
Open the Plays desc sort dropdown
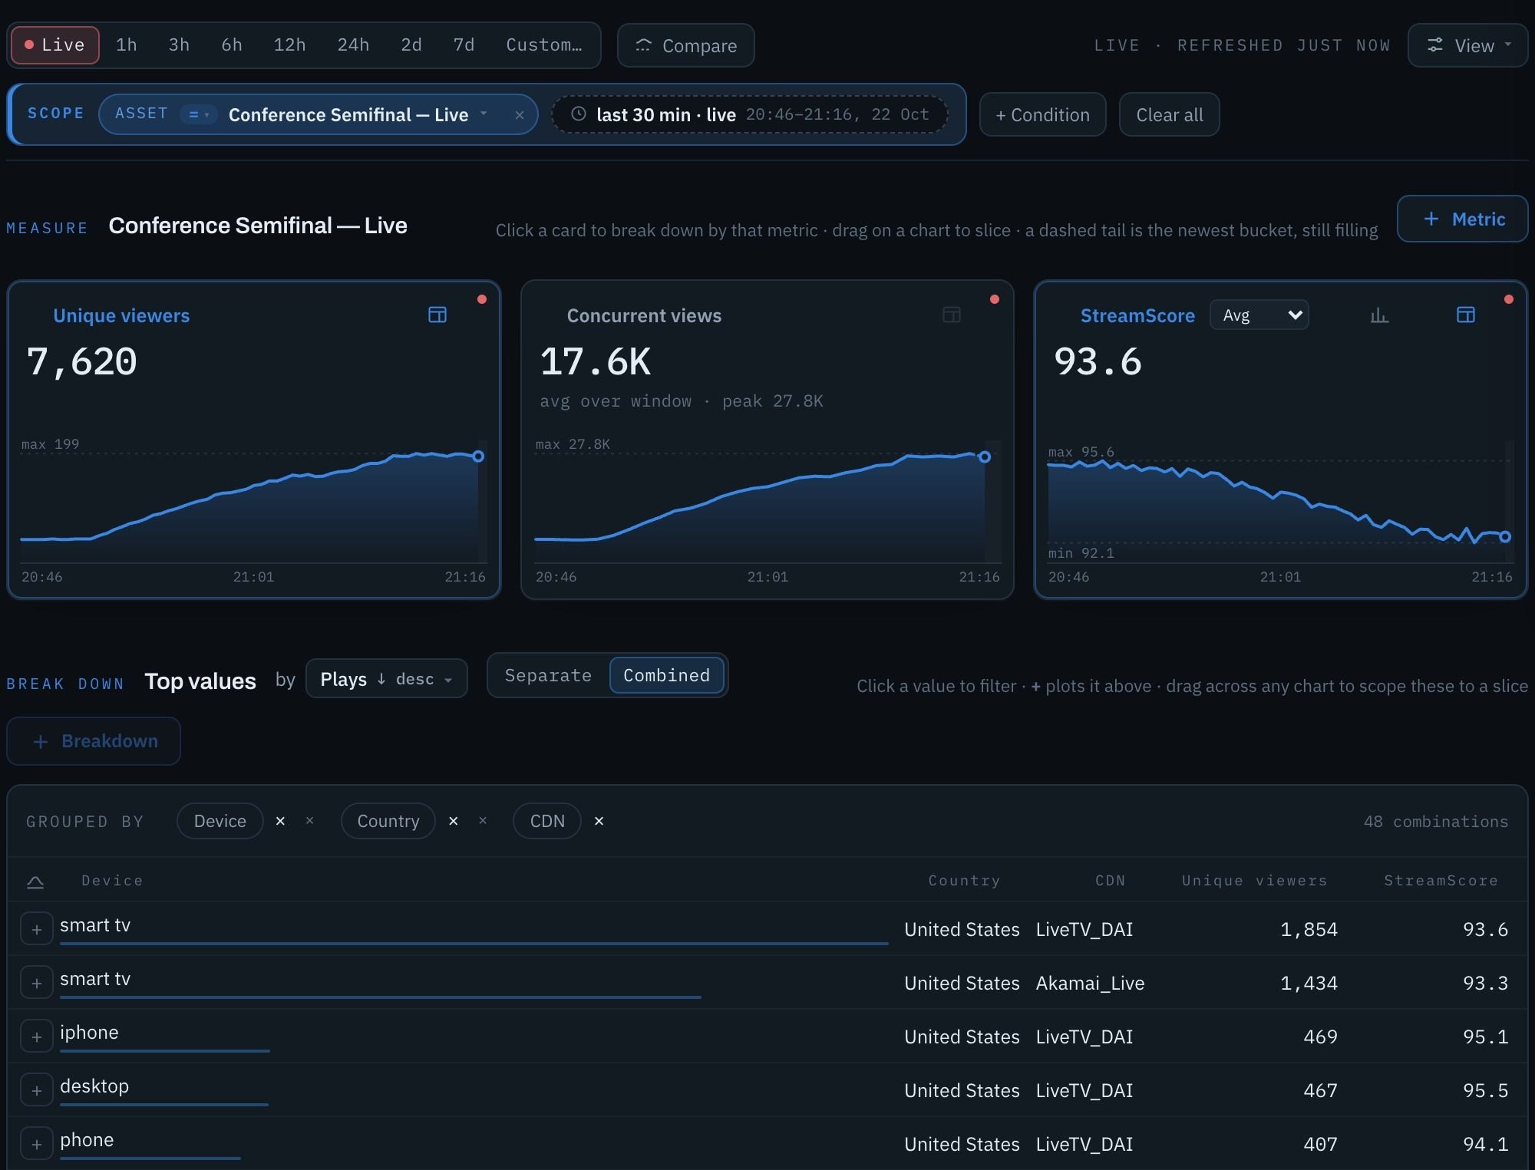386,679
